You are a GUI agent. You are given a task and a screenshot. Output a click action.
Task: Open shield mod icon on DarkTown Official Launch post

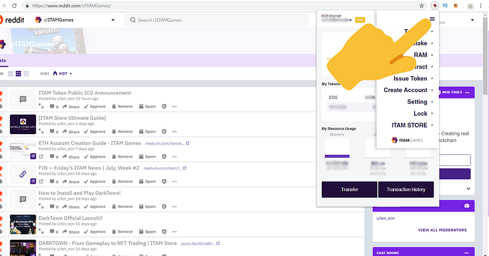click(164, 231)
